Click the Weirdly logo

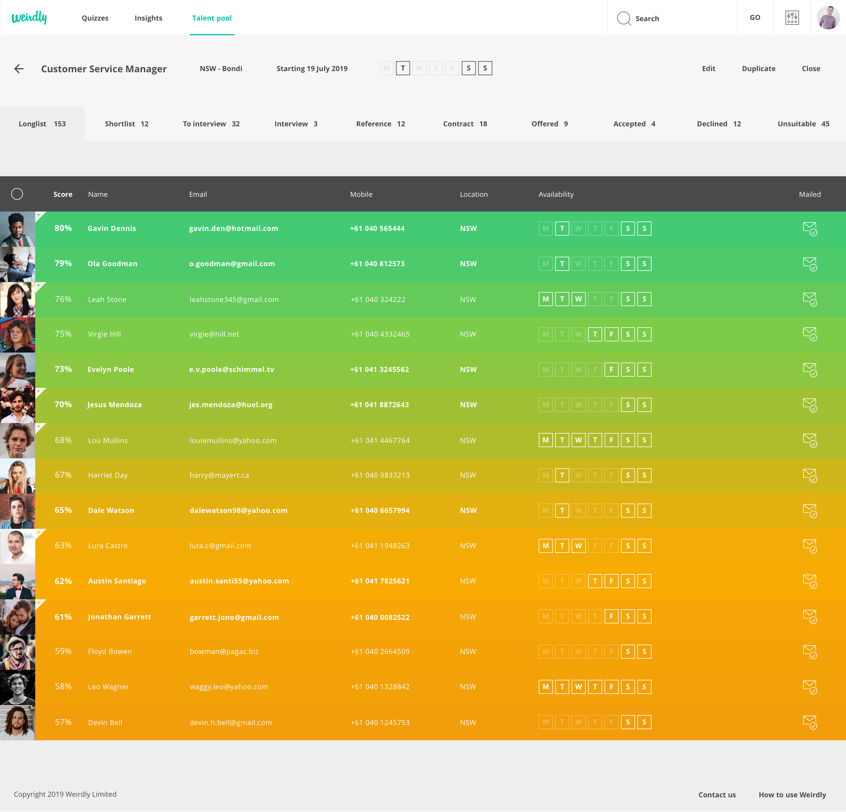(x=29, y=18)
